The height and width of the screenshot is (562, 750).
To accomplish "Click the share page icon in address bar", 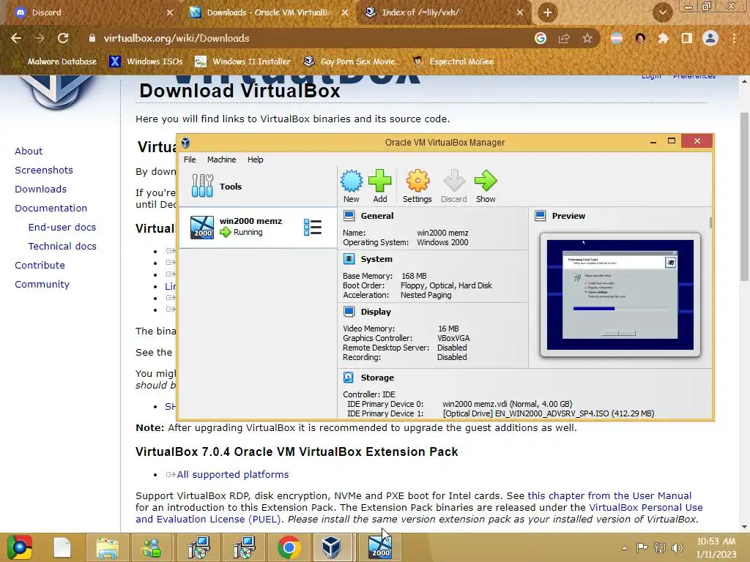I will [x=564, y=38].
